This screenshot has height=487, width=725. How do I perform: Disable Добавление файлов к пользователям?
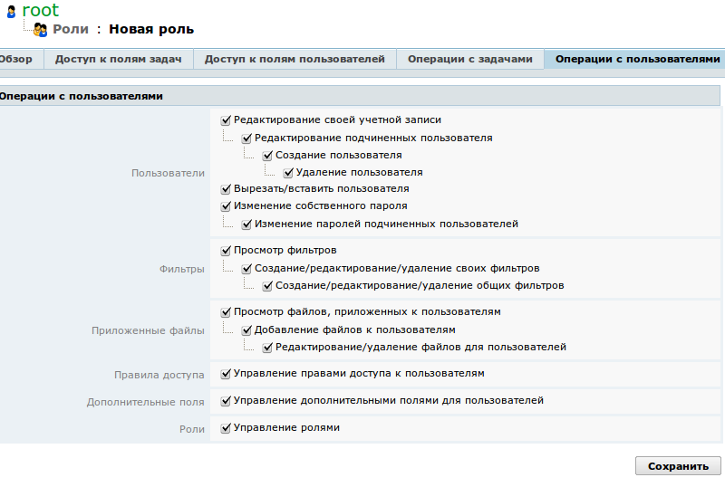[247, 330]
